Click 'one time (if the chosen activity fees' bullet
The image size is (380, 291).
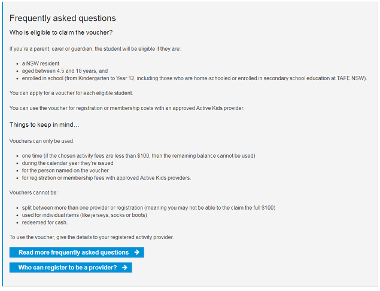pyautogui.click(x=139, y=156)
